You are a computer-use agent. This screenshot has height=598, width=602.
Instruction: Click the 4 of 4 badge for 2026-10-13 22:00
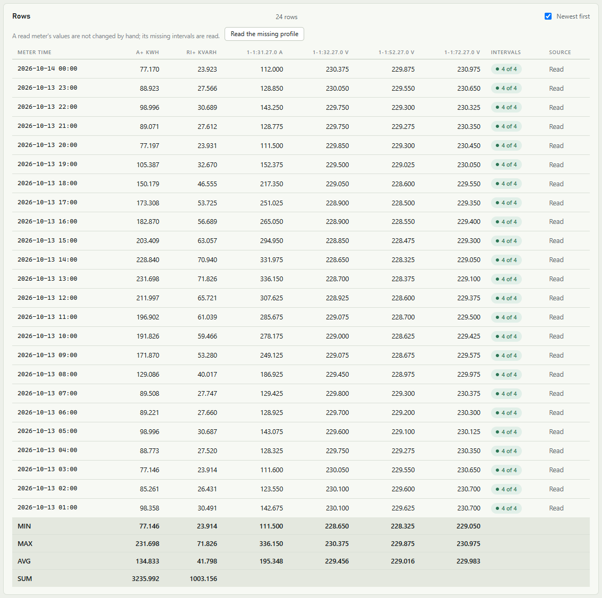coord(506,108)
